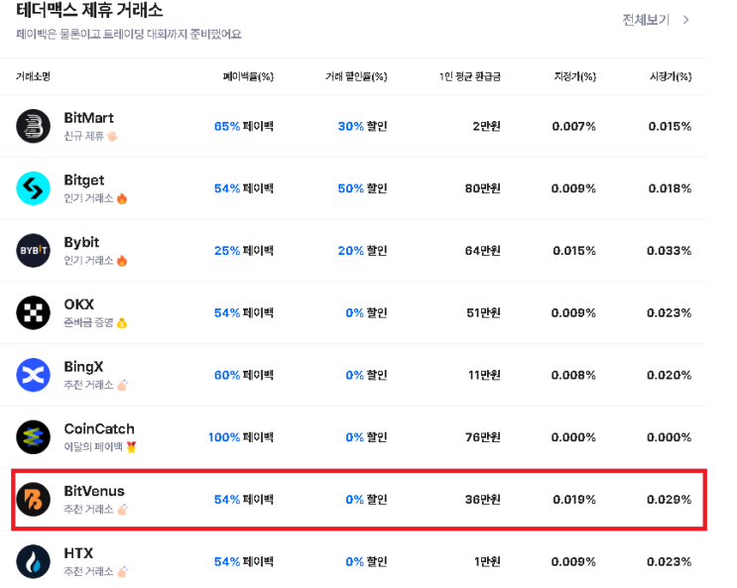Screen dimensions: 737x588
Task: Select the HTX exchange name
Action: tap(78, 553)
